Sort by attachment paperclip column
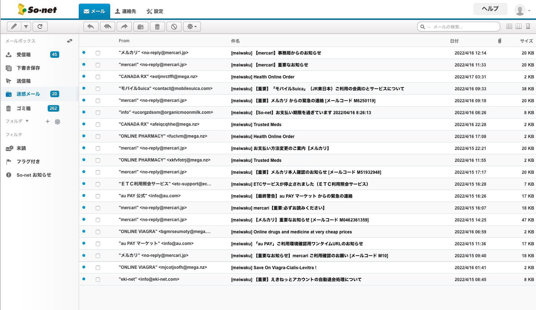The height and width of the screenshot is (310, 536). (500, 41)
